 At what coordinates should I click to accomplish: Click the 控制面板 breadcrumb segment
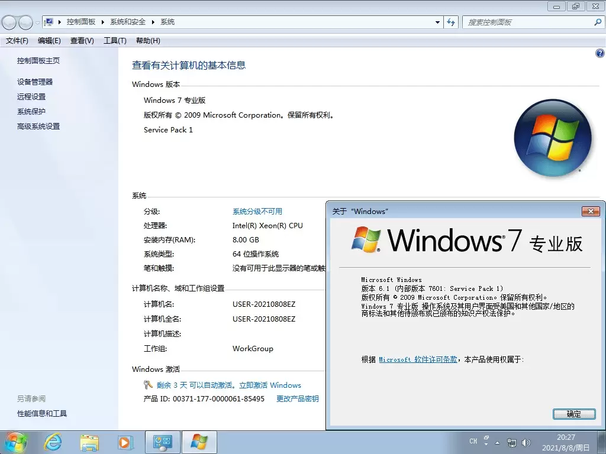80,22
